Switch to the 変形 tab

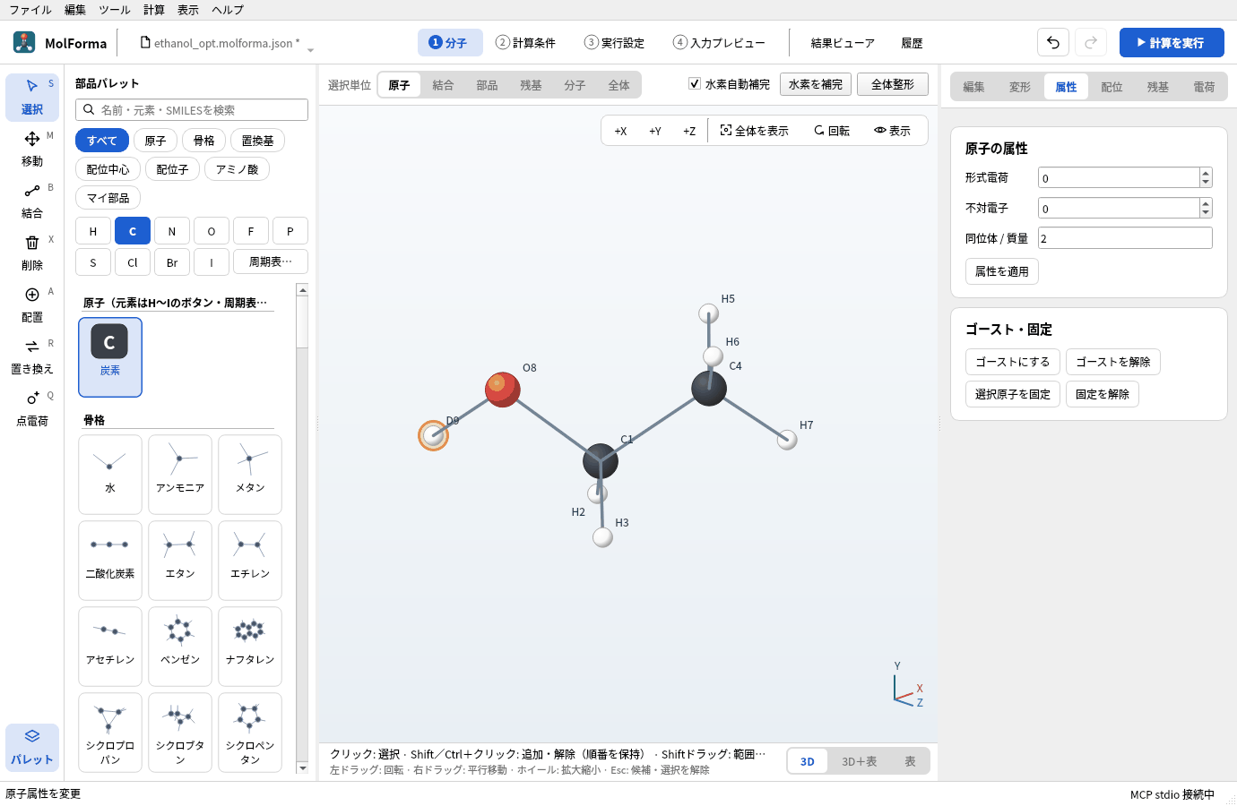click(1020, 87)
